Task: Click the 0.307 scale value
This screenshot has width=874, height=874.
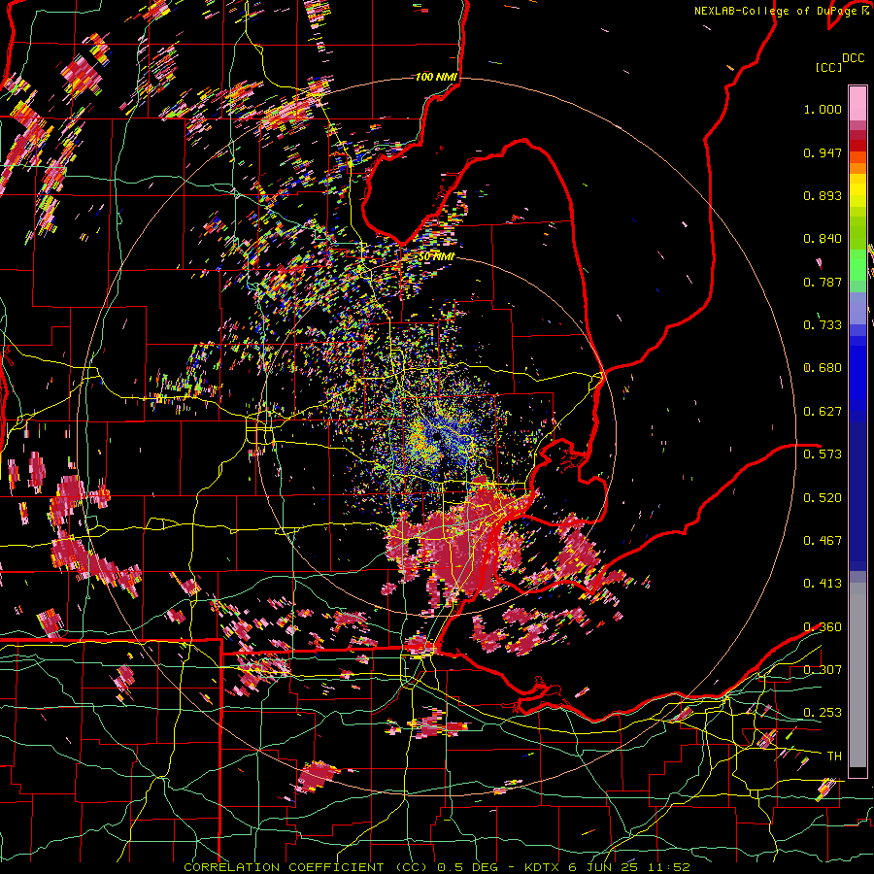Action: [823, 670]
